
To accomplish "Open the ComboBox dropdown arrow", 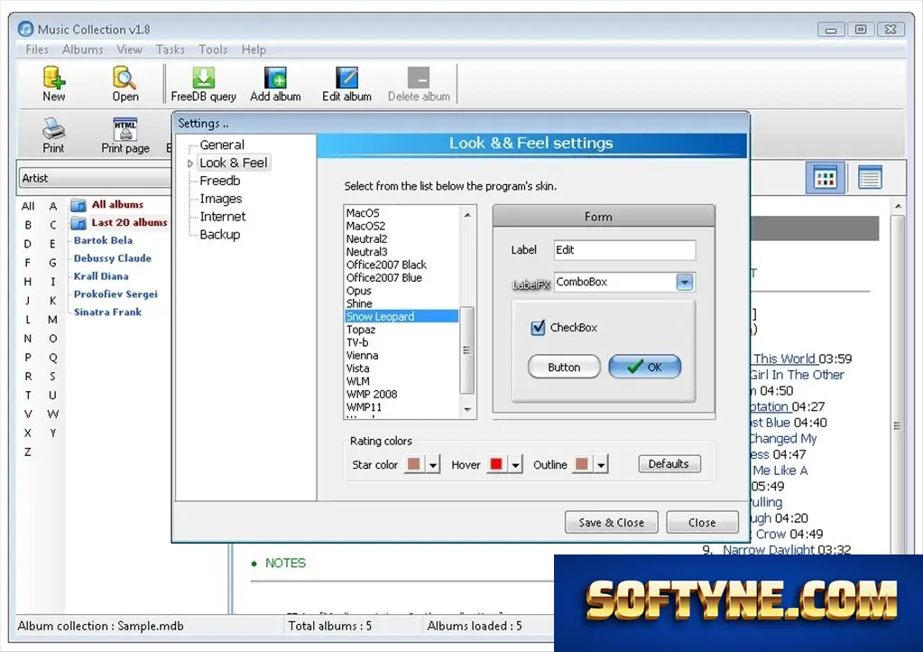I will 685,282.
